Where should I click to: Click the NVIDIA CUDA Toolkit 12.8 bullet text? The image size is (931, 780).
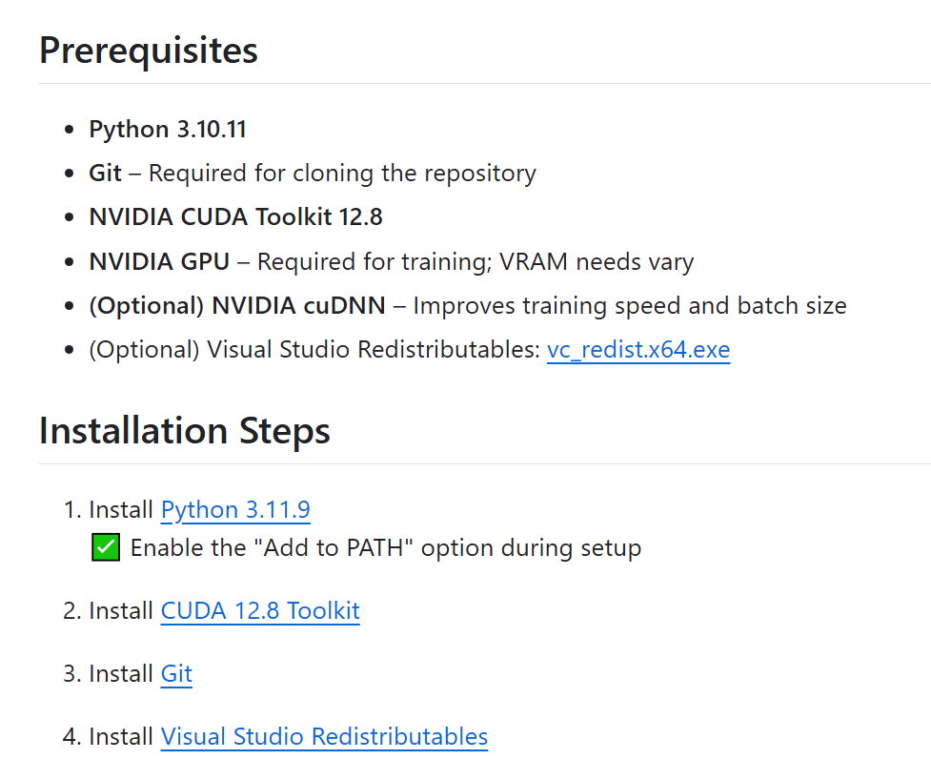(235, 217)
